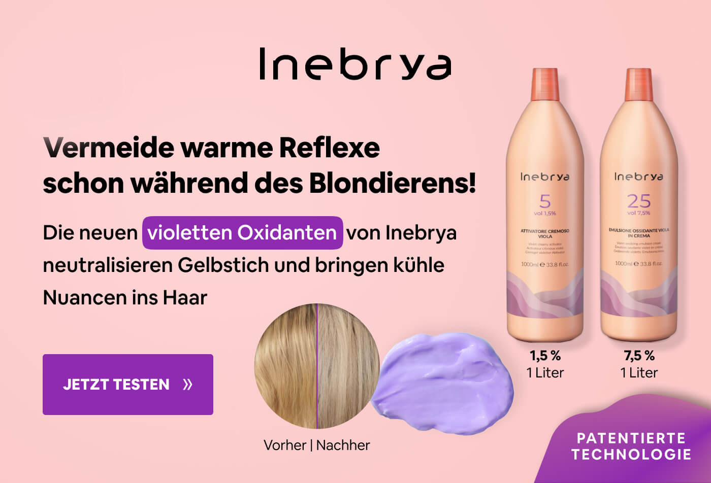Click the JETZT TESTEN button

pyautogui.click(x=128, y=385)
